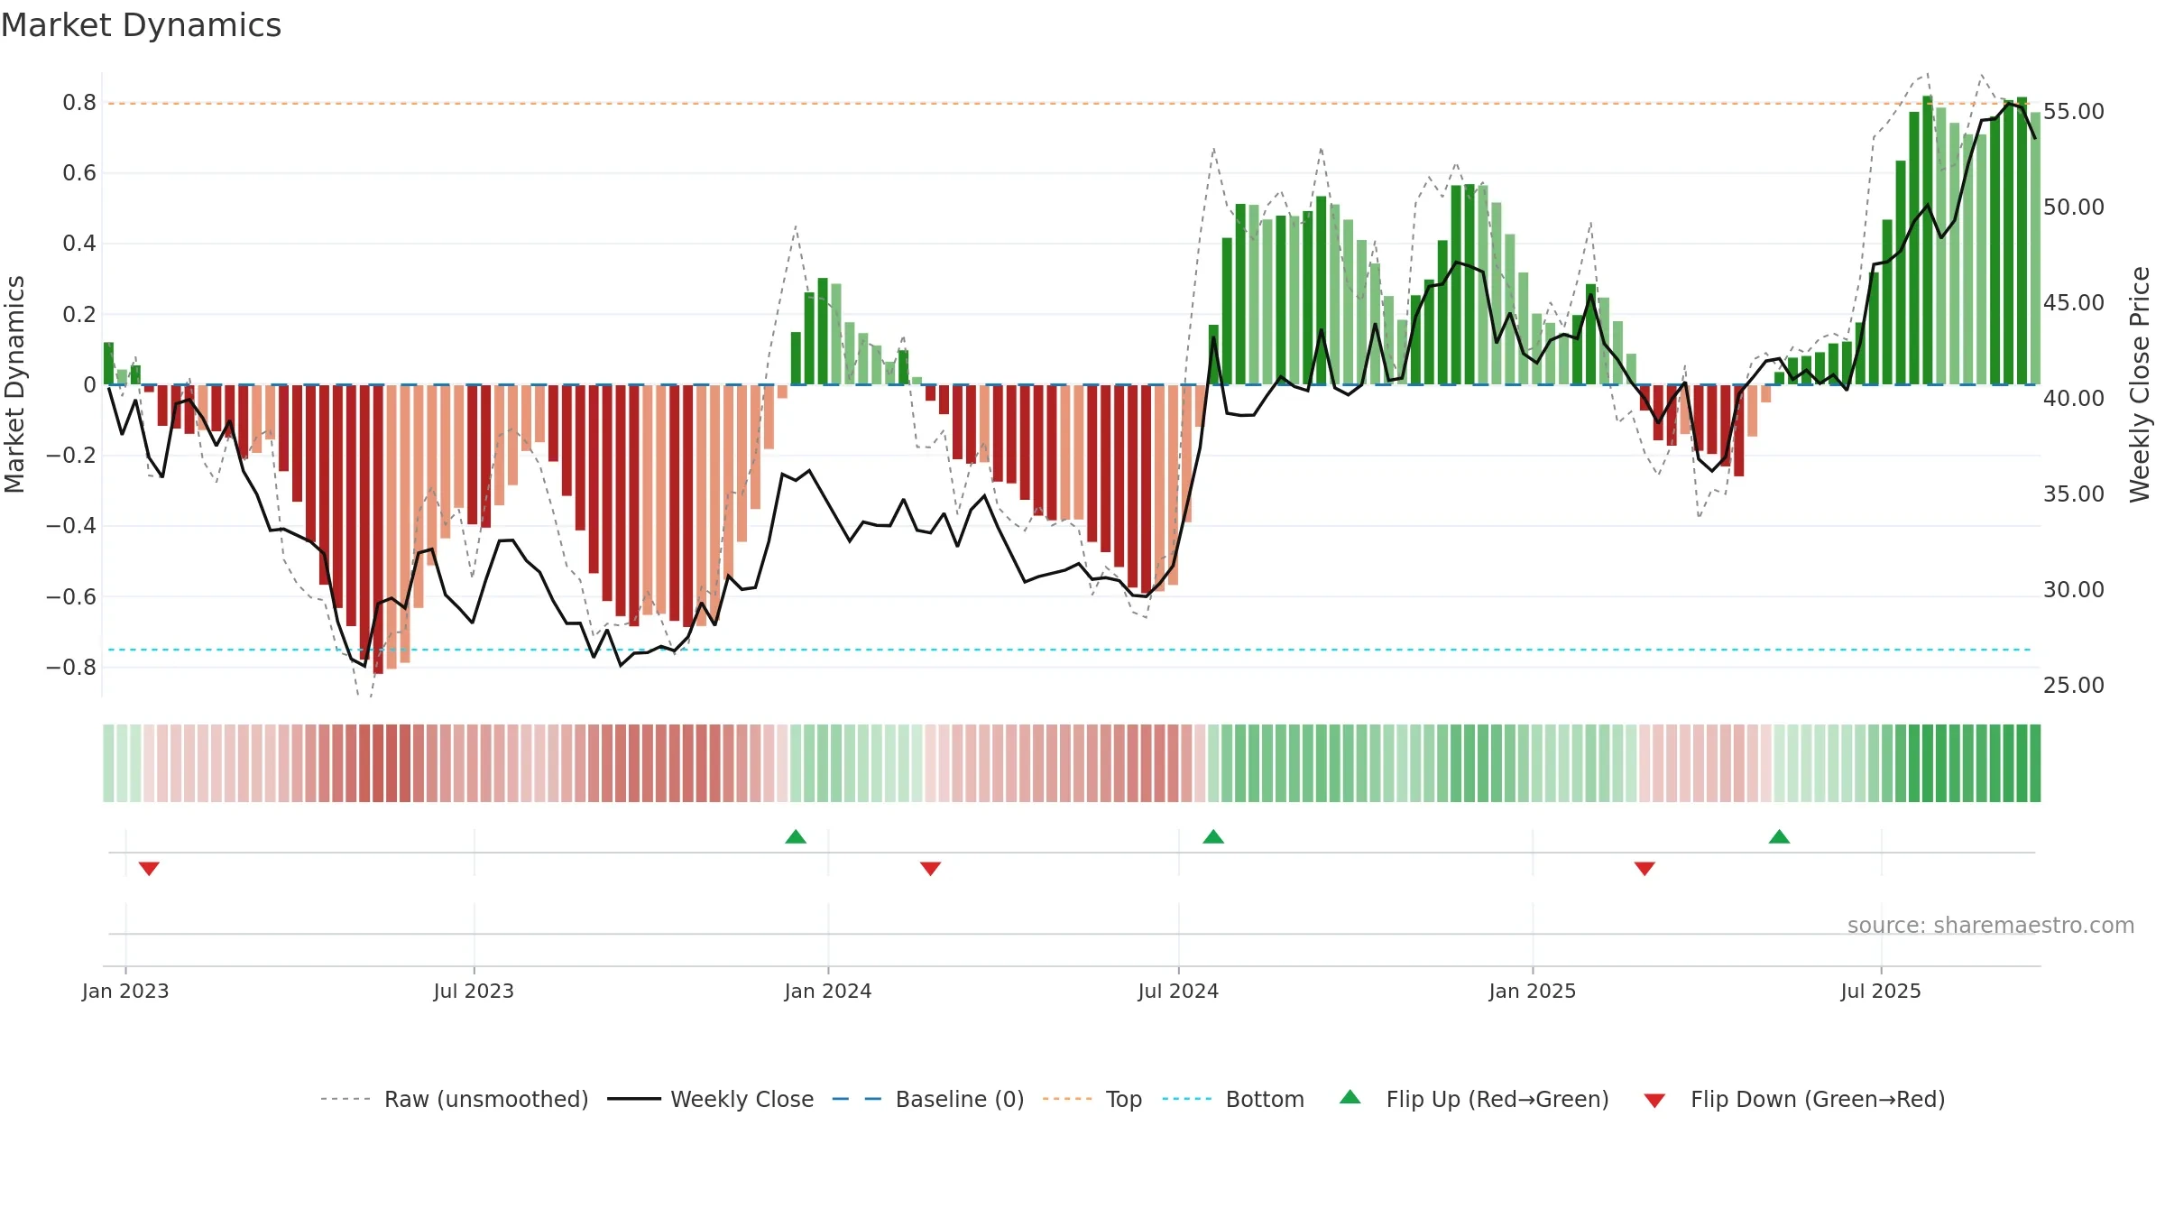Click the source: sharemaestro.com text
The image size is (2165, 1218).
point(1991,925)
